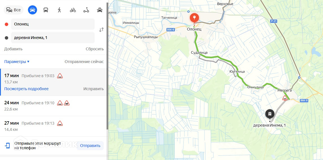
Task: Select the 27 мин route option
Action: click(54, 126)
